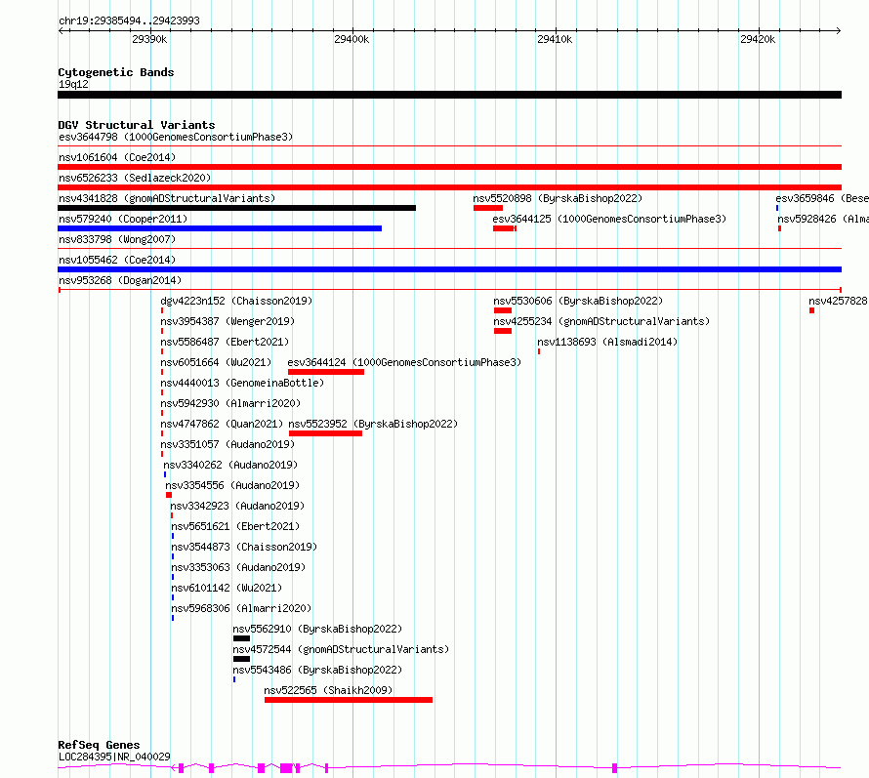Open variant nsv5523952 (ByrskaBishop2022) label
Viewport: 869px width, 778px height.
(x=373, y=424)
